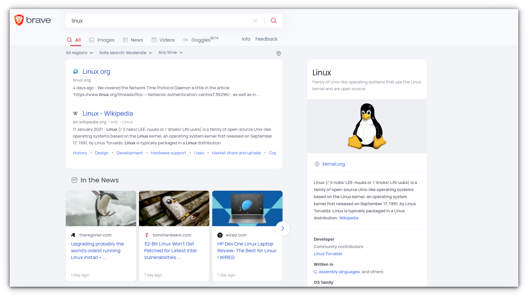Image resolution: width=528 pixels, height=297 pixels.
Task: Expand the Any time filter dropdown
Action: pyautogui.click(x=170, y=52)
